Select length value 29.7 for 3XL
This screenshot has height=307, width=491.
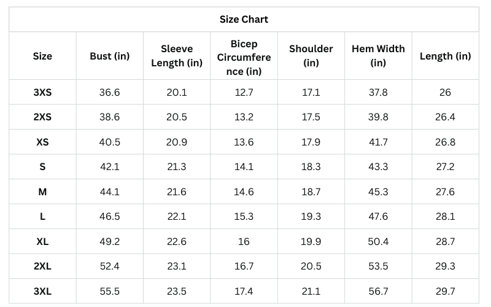coord(446,291)
